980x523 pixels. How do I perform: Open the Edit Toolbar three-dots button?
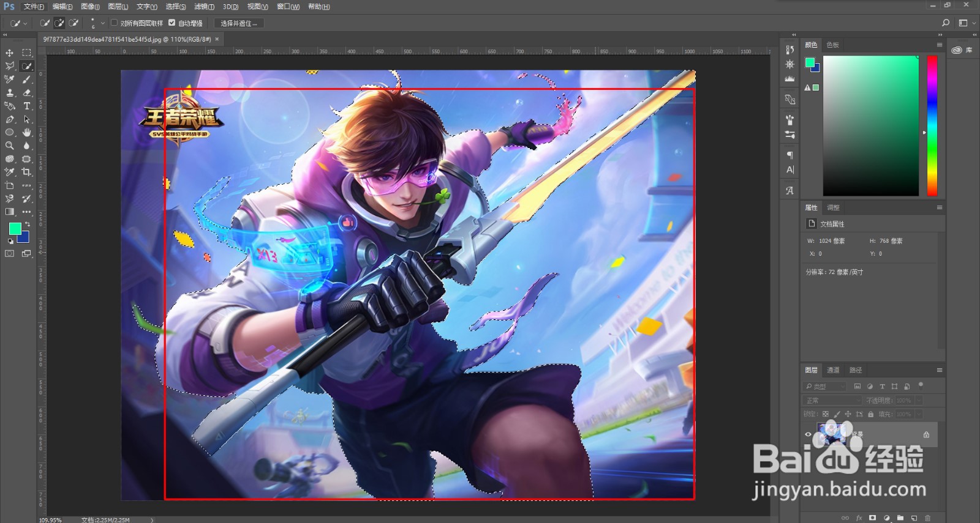pyautogui.click(x=27, y=212)
